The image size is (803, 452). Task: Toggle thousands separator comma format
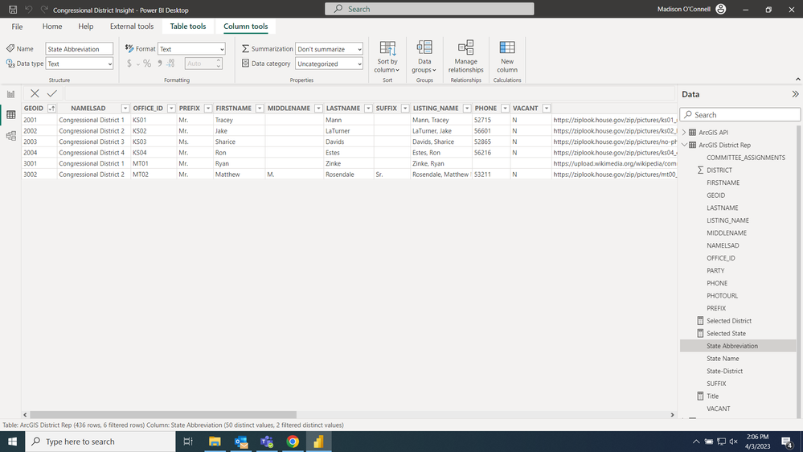pos(160,64)
